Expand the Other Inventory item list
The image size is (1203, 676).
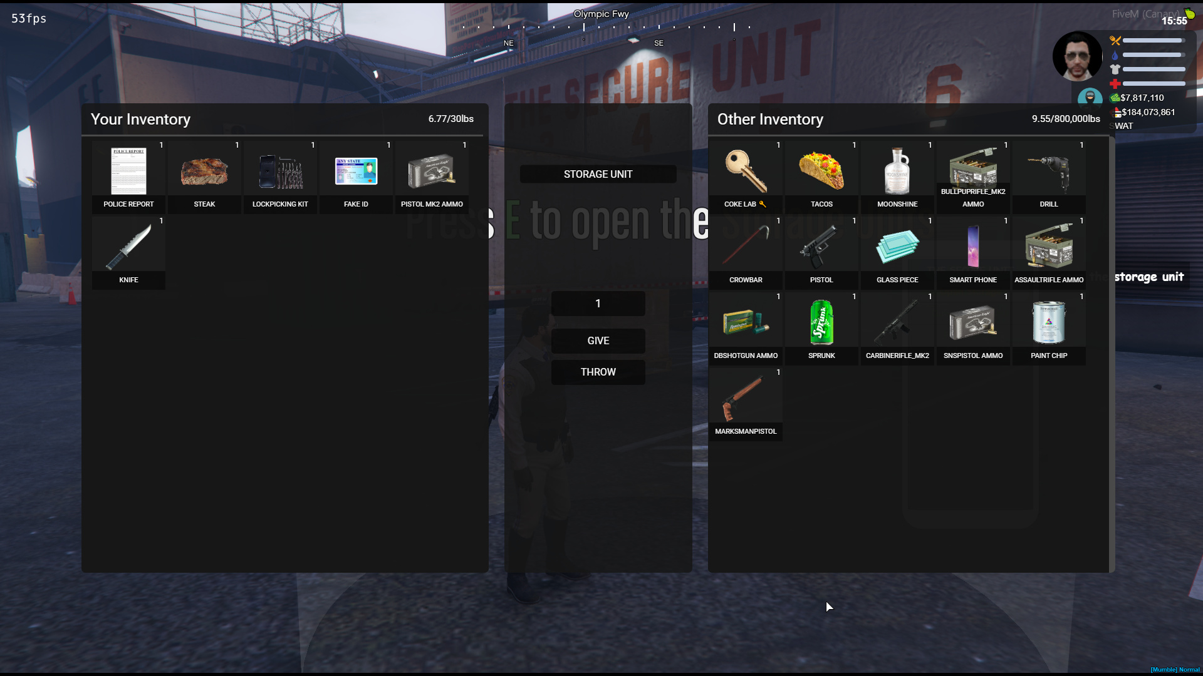click(x=770, y=119)
